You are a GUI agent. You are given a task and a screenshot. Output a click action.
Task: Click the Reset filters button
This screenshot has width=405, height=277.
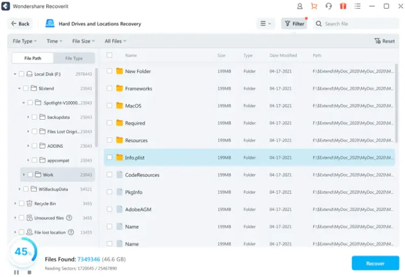[384, 41]
